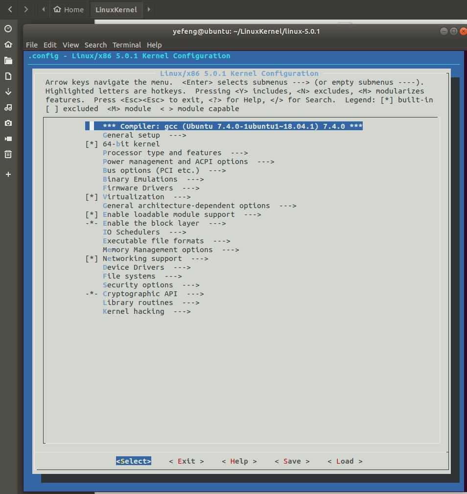The width and height of the screenshot is (467, 494).
Task: Expand the Library routines submenu
Action: click(x=151, y=303)
